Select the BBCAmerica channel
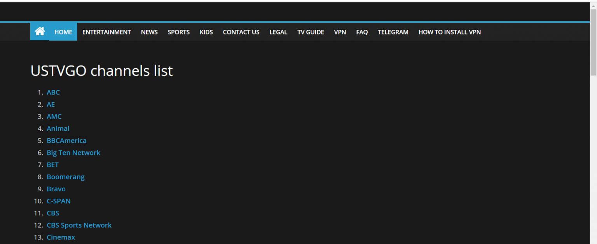This screenshot has height=244, width=597. [66, 140]
